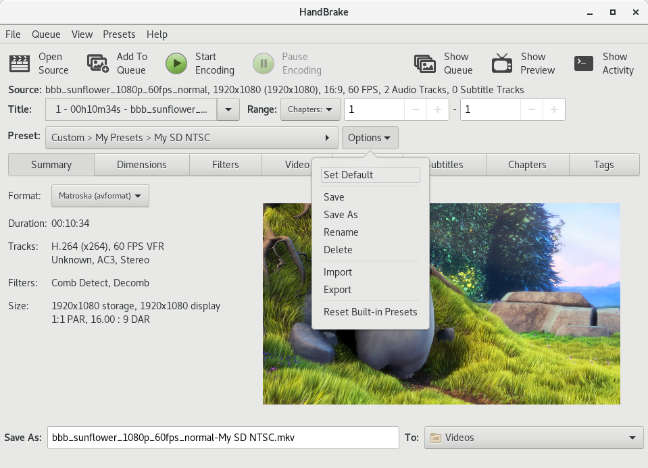Choose Save in the Options menu
Image resolution: width=648 pixels, height=468 pixels.
(370, 197)
